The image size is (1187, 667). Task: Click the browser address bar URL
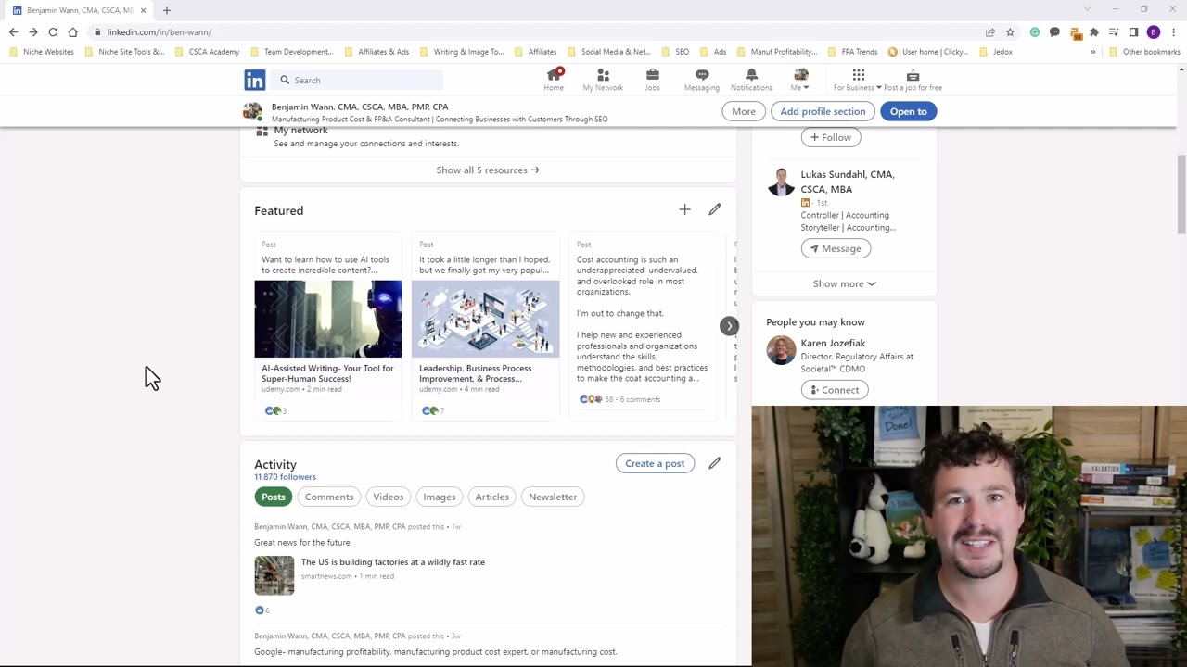coord(160,32)
